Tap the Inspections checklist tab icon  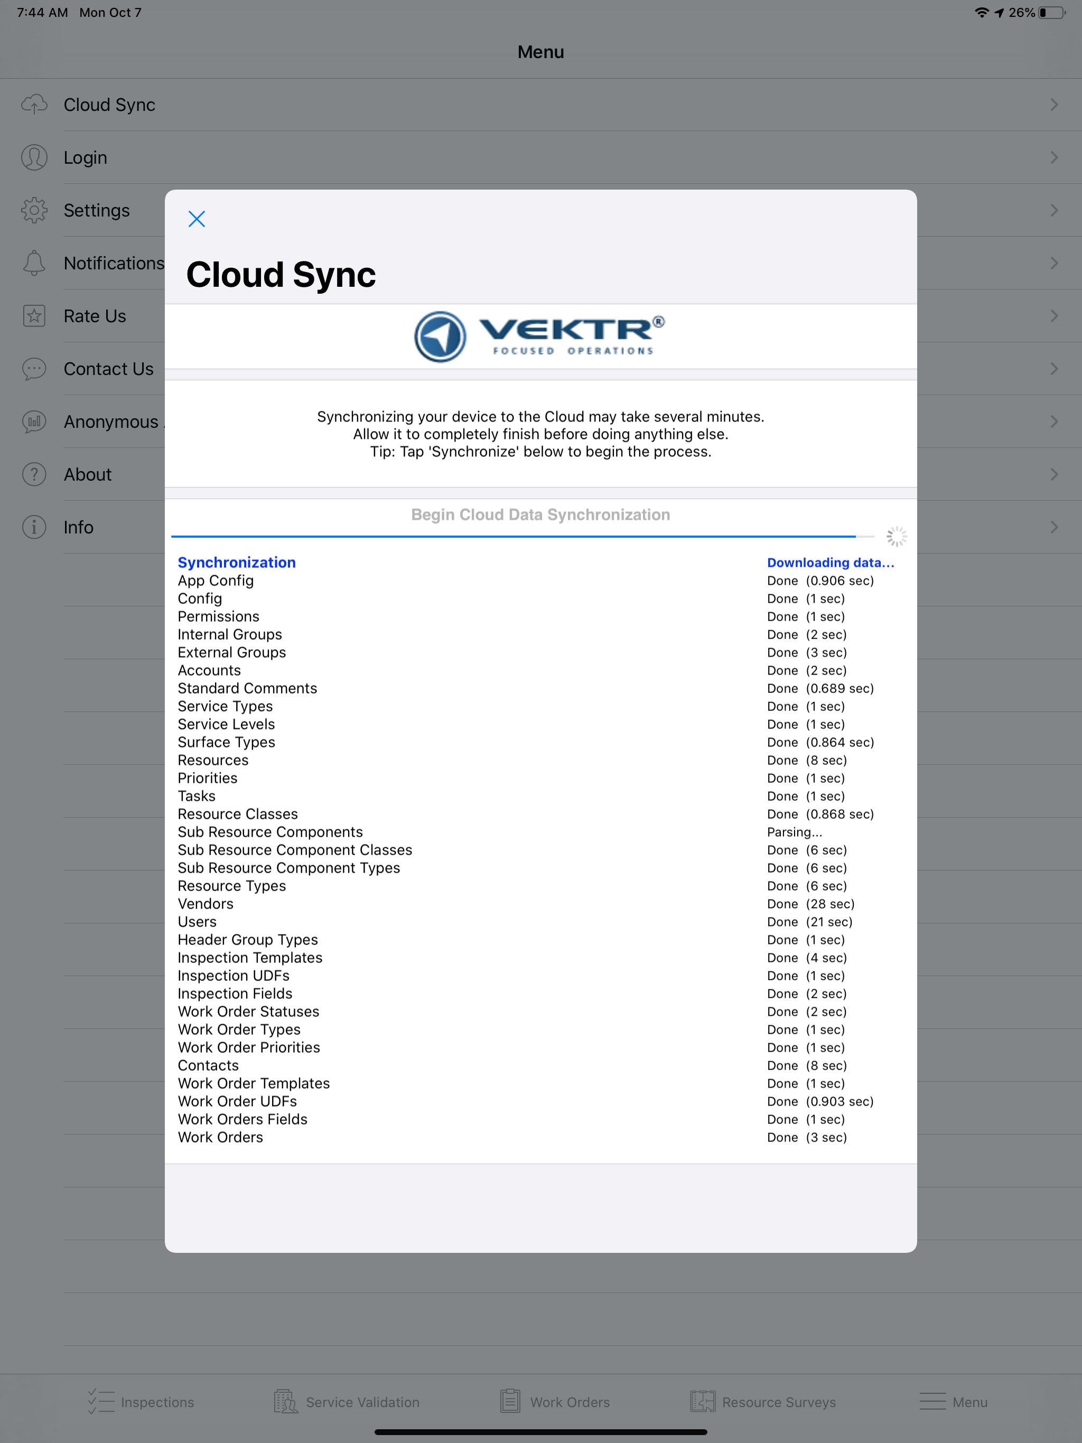click(101, 1401)
